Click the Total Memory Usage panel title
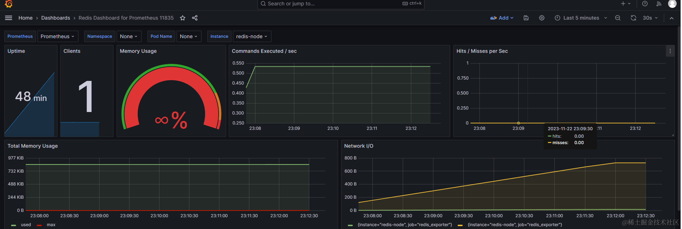 click(32, 146)
